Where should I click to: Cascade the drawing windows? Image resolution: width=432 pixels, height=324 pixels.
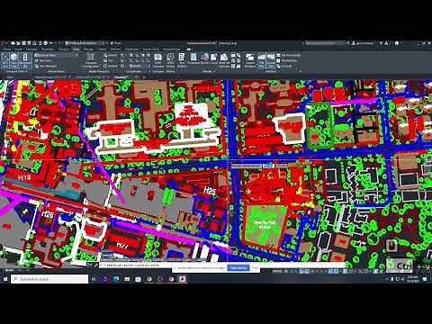284,66
